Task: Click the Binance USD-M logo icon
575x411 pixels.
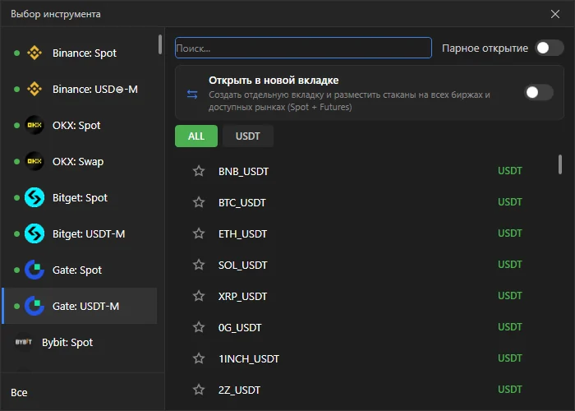Action: click(34, 89)
